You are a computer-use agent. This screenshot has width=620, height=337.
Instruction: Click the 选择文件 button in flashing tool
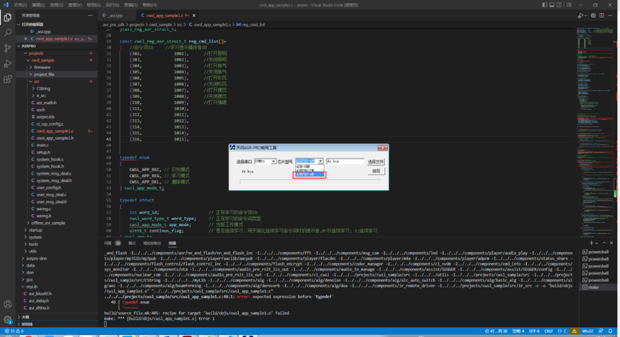(x=375, y=162)
